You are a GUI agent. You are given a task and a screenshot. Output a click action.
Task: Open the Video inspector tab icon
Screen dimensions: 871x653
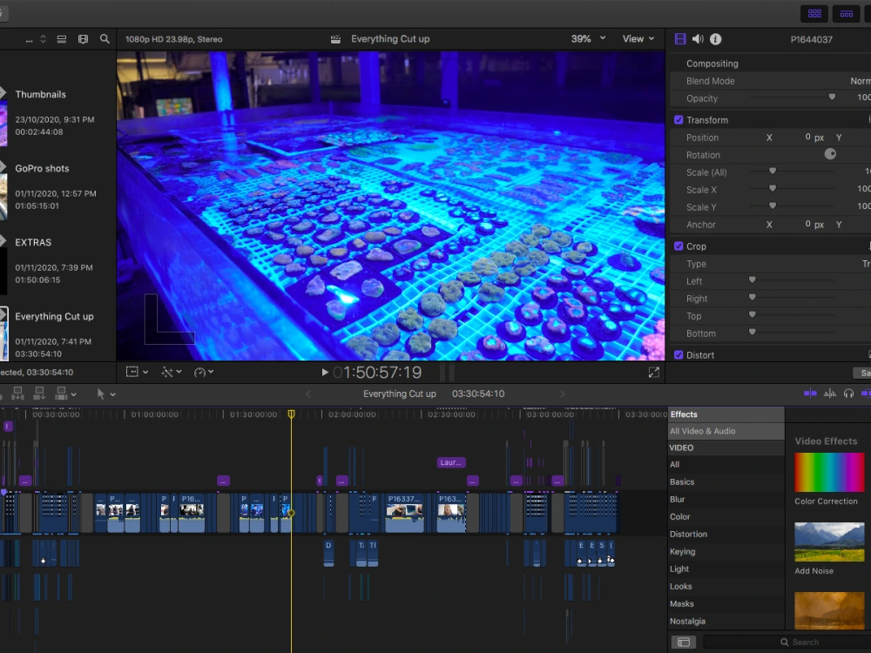click(680, 39)
